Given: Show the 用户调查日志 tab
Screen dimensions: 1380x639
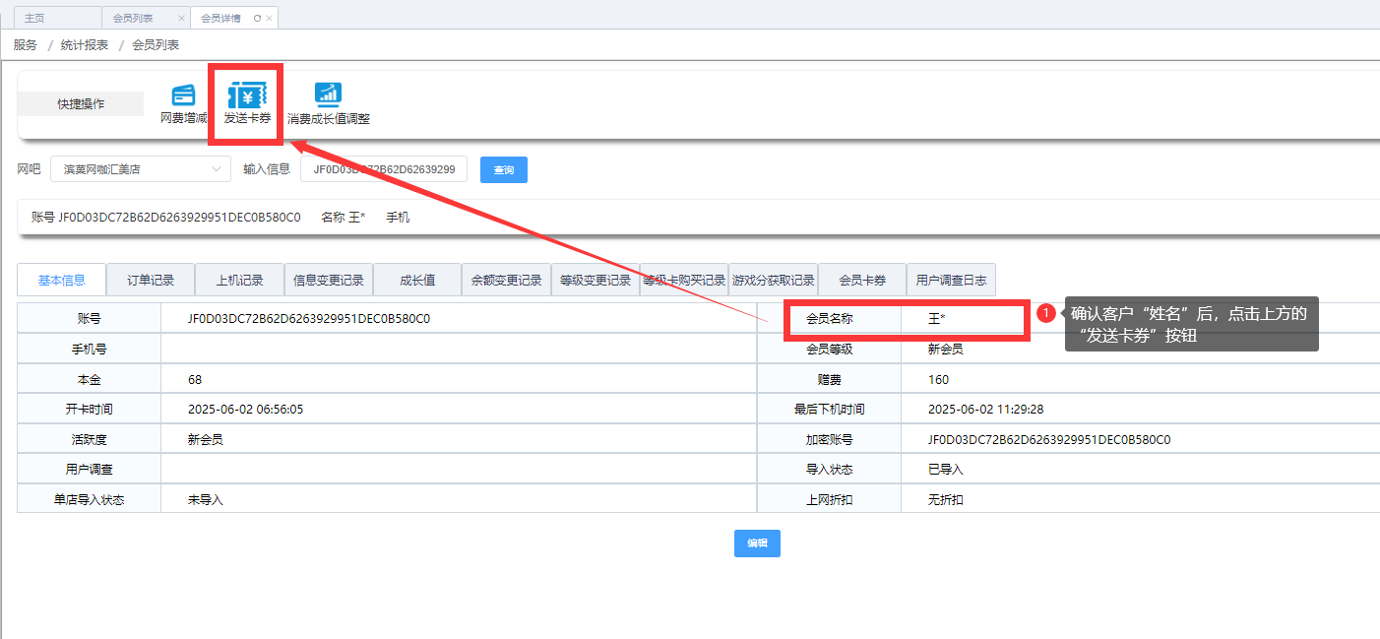Looking at the screenshot, I should tap(951, 281).
